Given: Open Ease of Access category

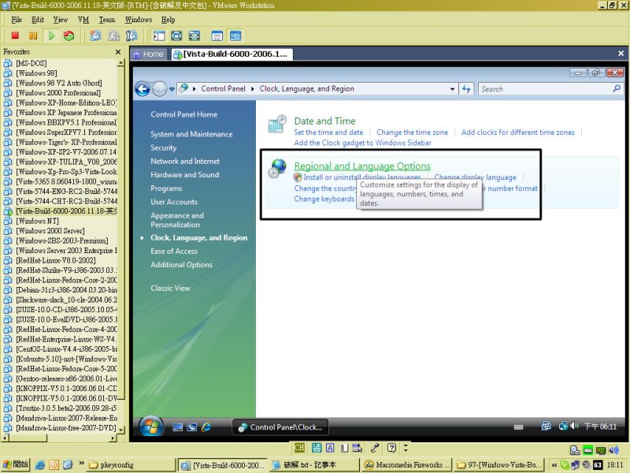Looking at the screenshot, I should point(174,251).
